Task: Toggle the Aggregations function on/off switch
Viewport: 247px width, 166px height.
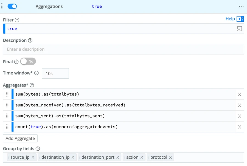Action: pyautogui.click(x=12, y=6)
